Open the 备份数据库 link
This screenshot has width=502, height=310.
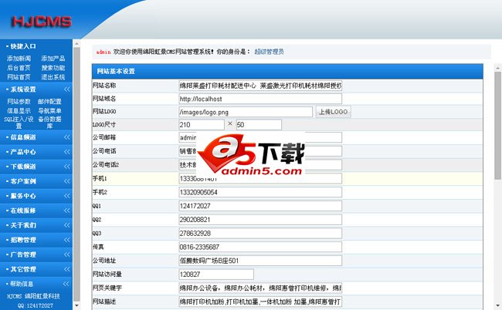tap(49, 123)
